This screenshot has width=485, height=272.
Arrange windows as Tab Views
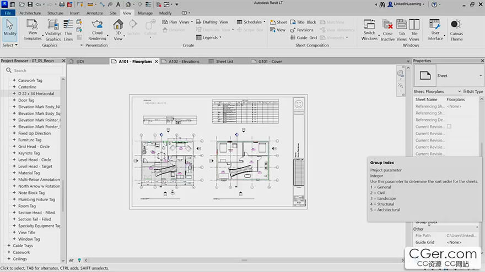[x=401, y=30]
